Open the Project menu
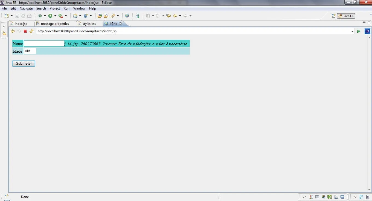 [55, 8]
